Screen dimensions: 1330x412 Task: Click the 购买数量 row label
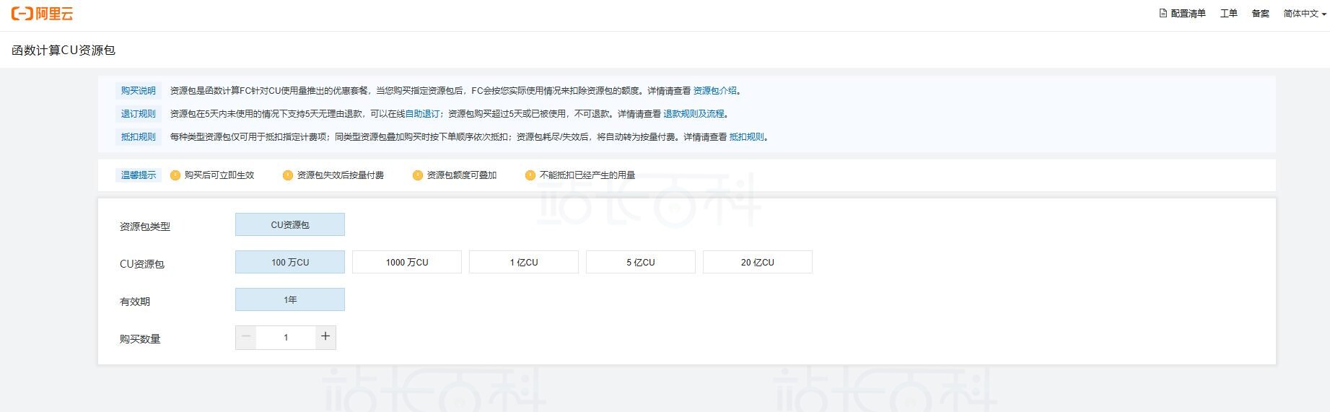click(140, 339)
